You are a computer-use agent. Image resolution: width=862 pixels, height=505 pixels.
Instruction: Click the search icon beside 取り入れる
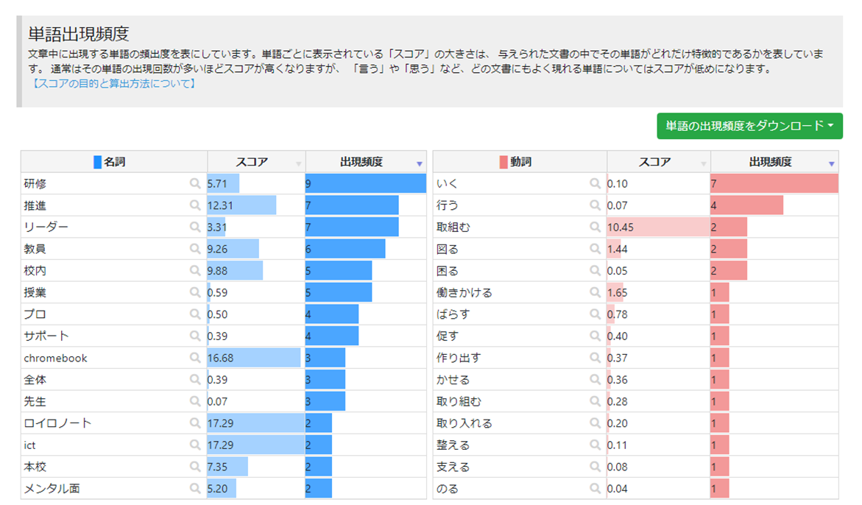click(x=595, y=423)
